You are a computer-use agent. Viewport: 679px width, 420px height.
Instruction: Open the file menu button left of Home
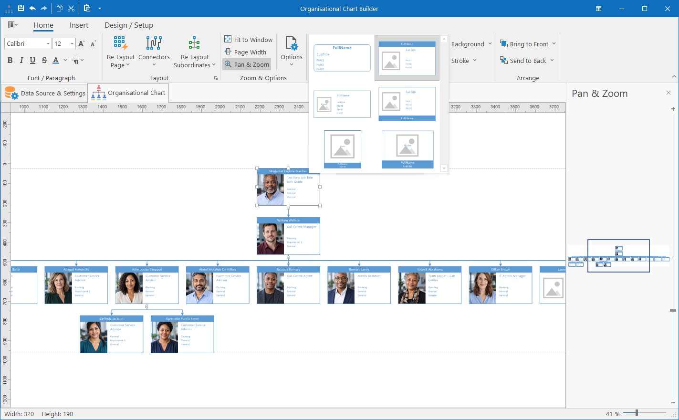[x=12, y=25]
